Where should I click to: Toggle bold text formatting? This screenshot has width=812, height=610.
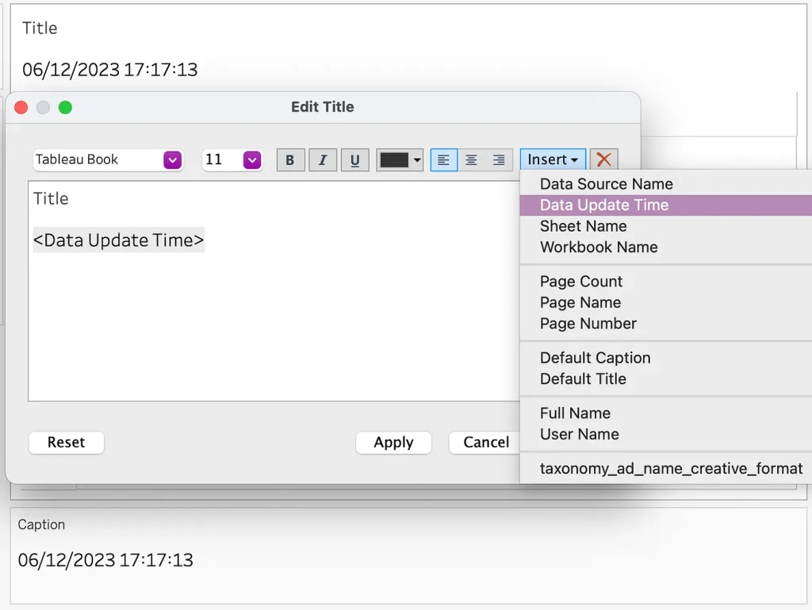coord(290,160)
